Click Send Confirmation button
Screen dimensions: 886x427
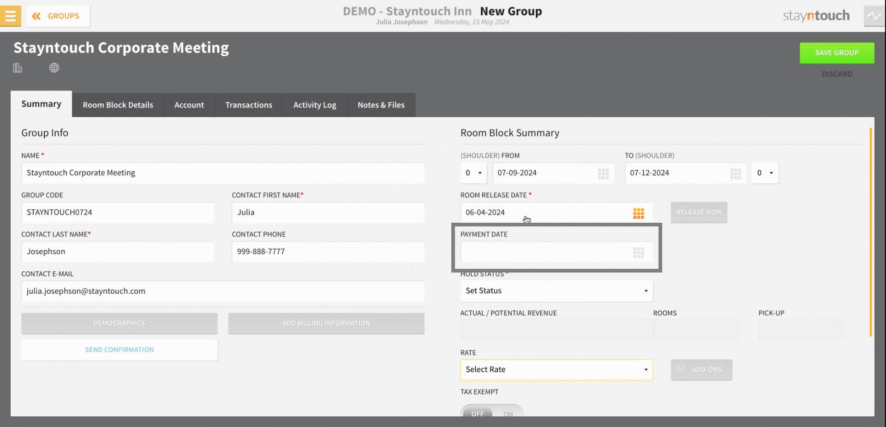point(119,350)
